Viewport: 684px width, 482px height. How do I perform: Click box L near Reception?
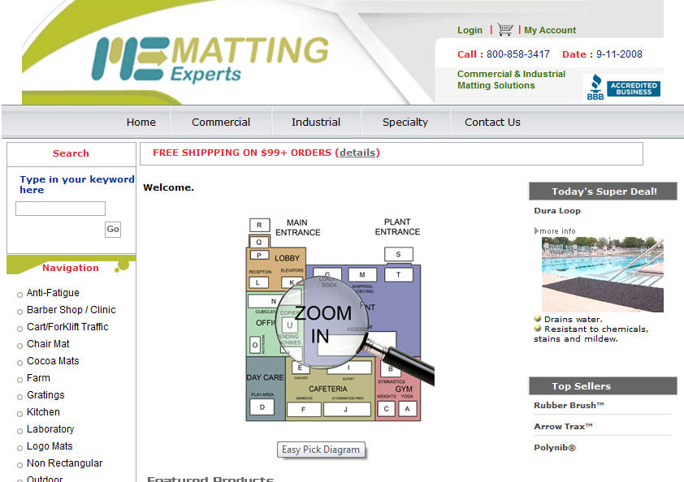pyautogui.click(x=258, y=282)
